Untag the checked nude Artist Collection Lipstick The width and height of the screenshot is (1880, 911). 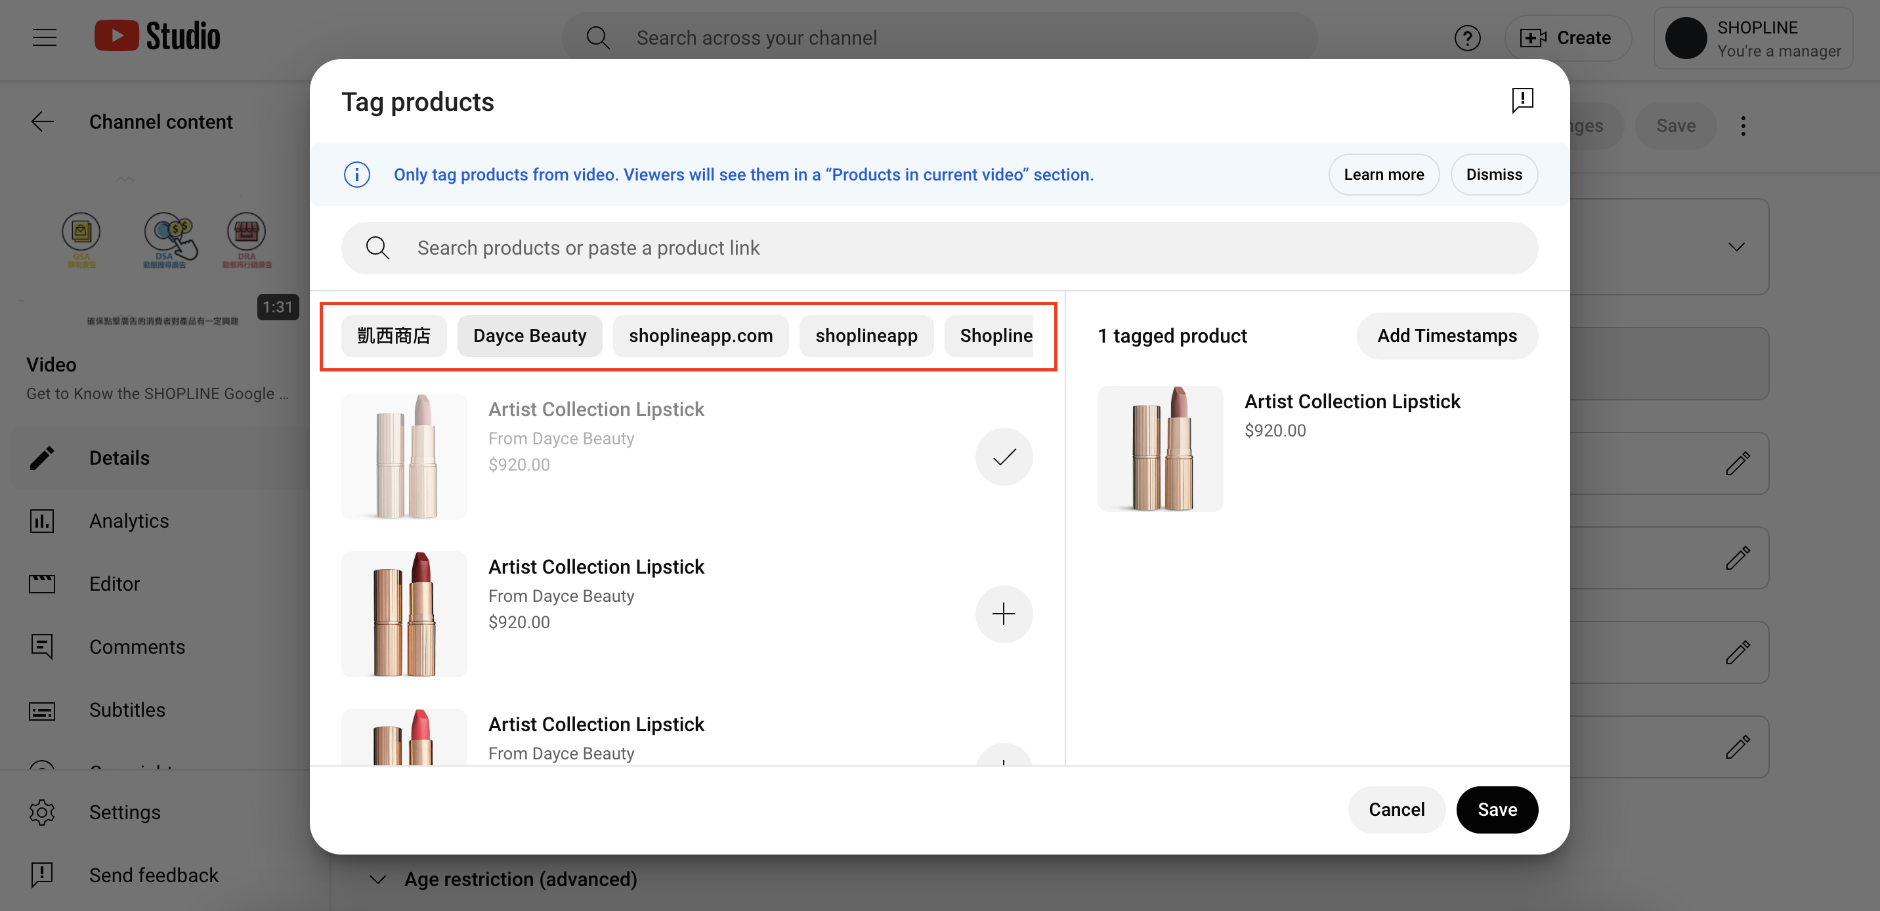click(x=1004, y=457)
